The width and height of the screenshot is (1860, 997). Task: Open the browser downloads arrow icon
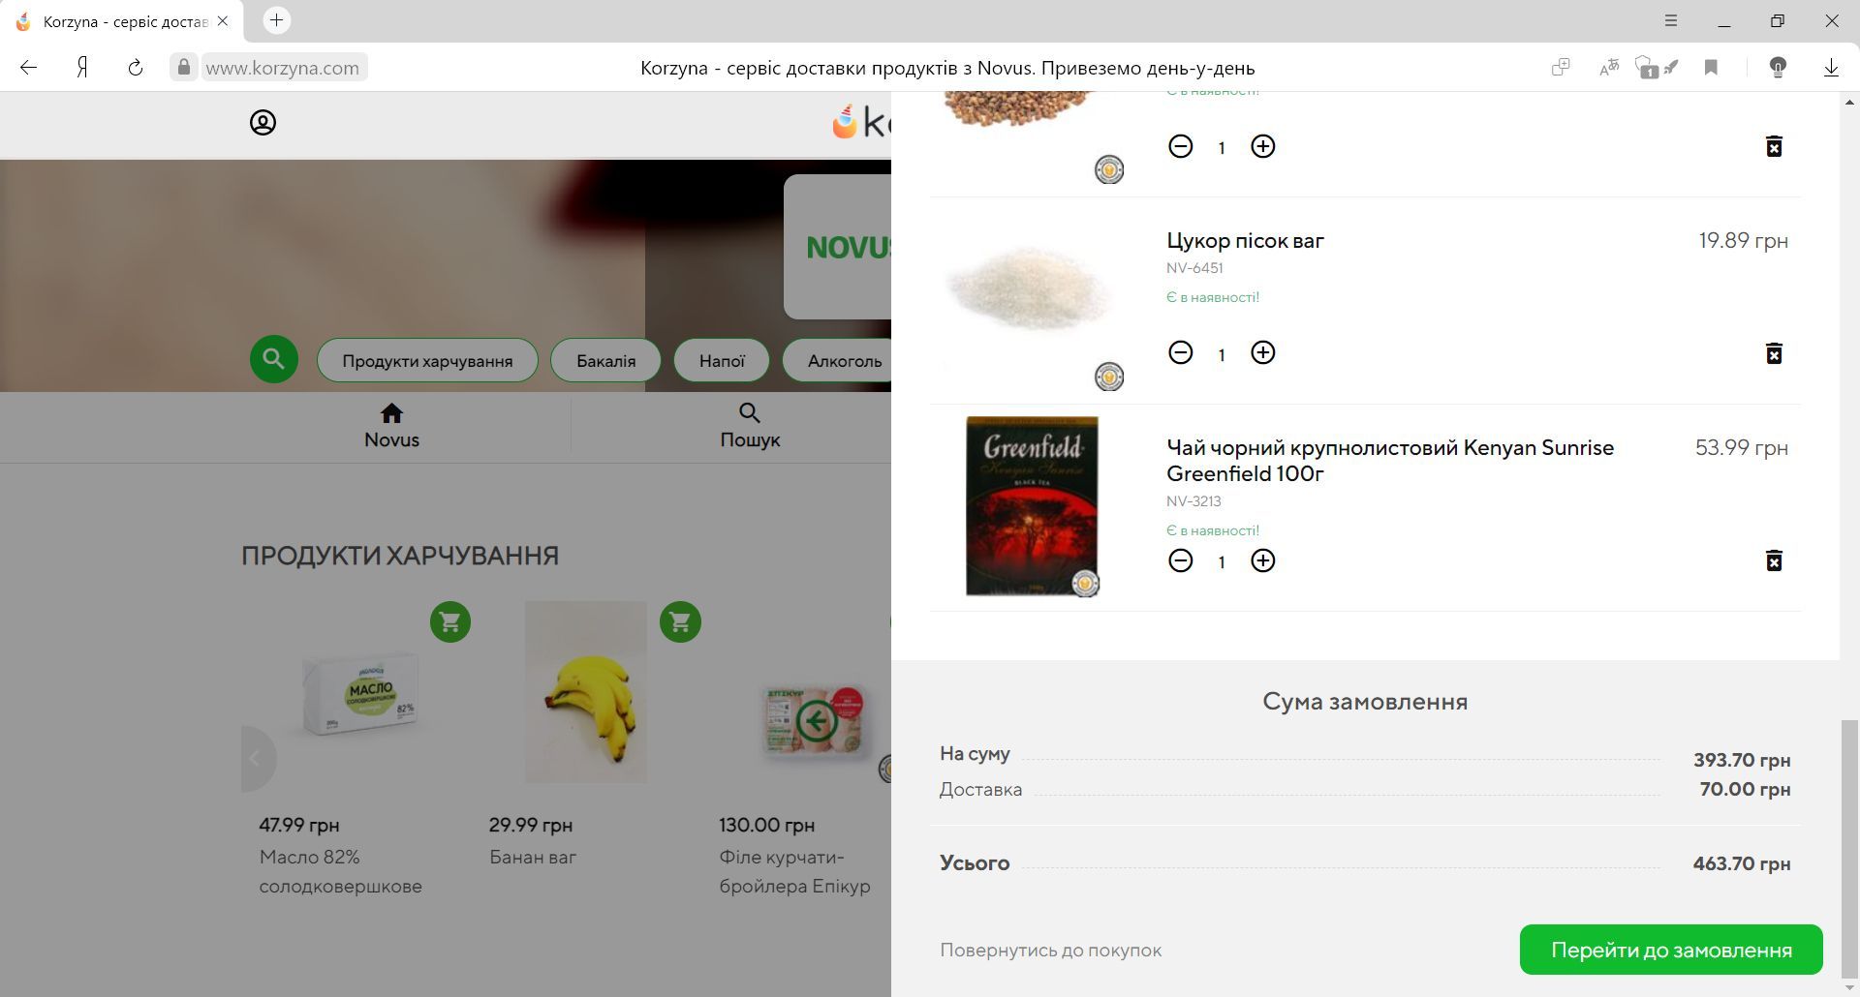1831,68
